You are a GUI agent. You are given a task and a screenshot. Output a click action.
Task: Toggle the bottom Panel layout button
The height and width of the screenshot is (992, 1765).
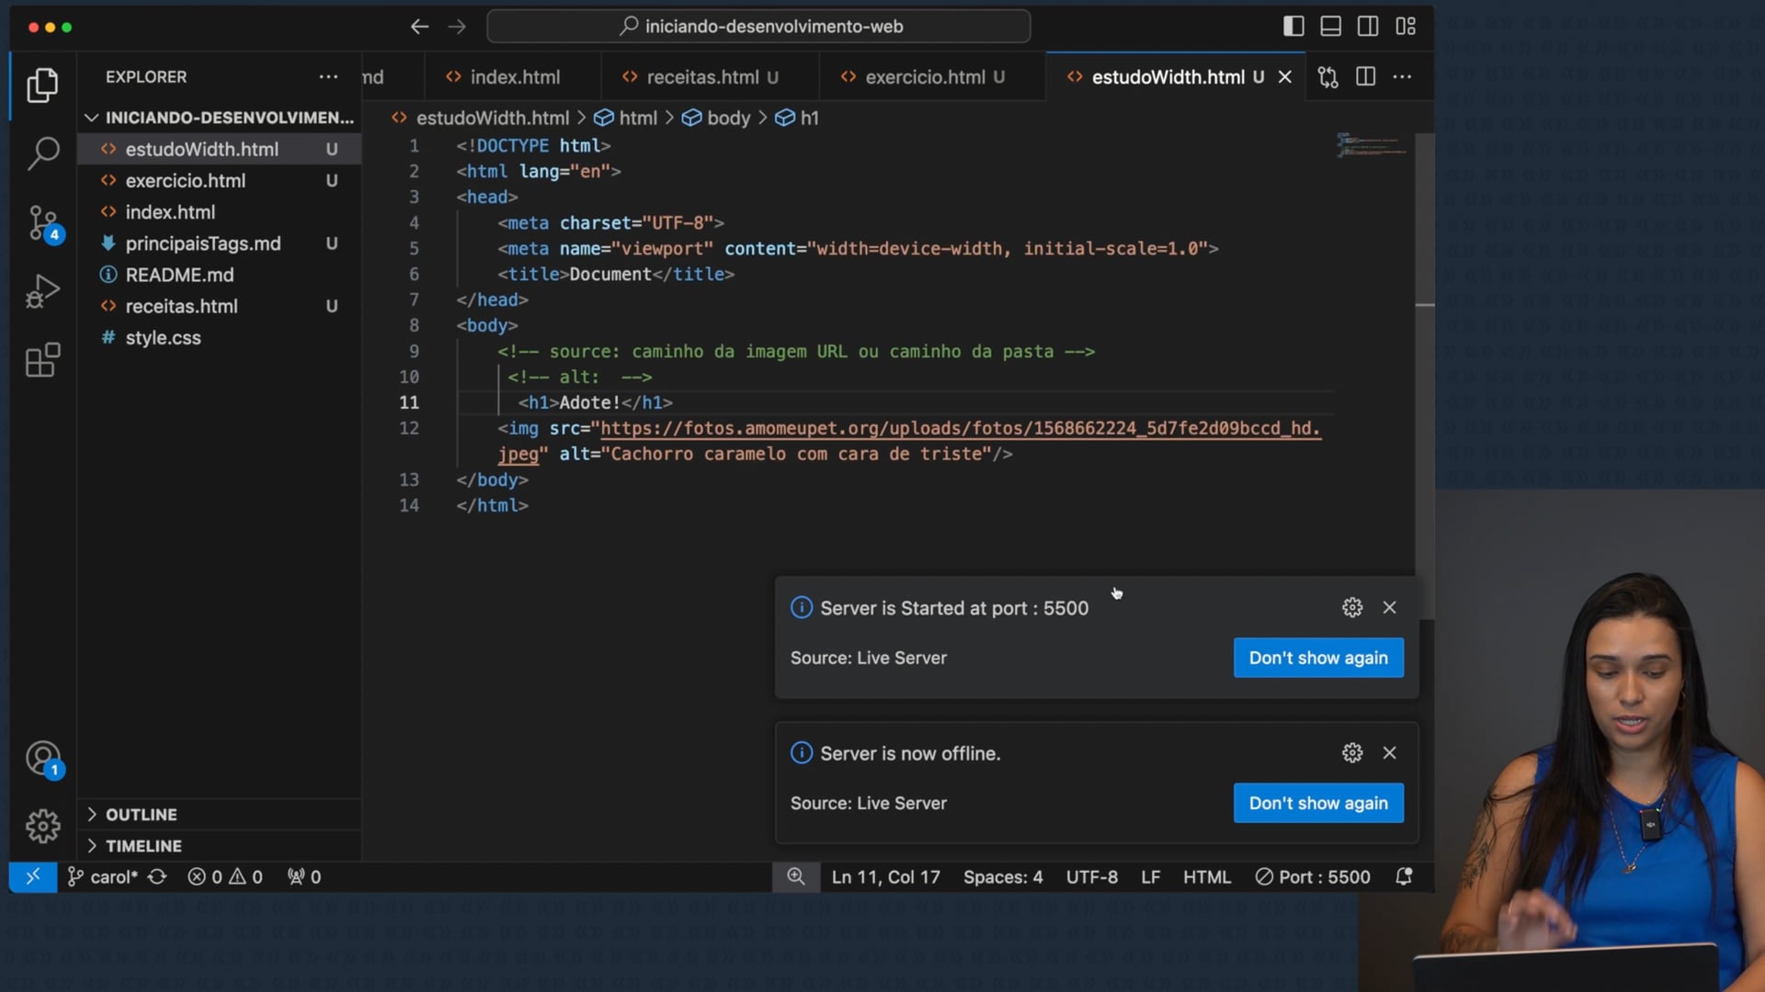[x=1330, y=27]
